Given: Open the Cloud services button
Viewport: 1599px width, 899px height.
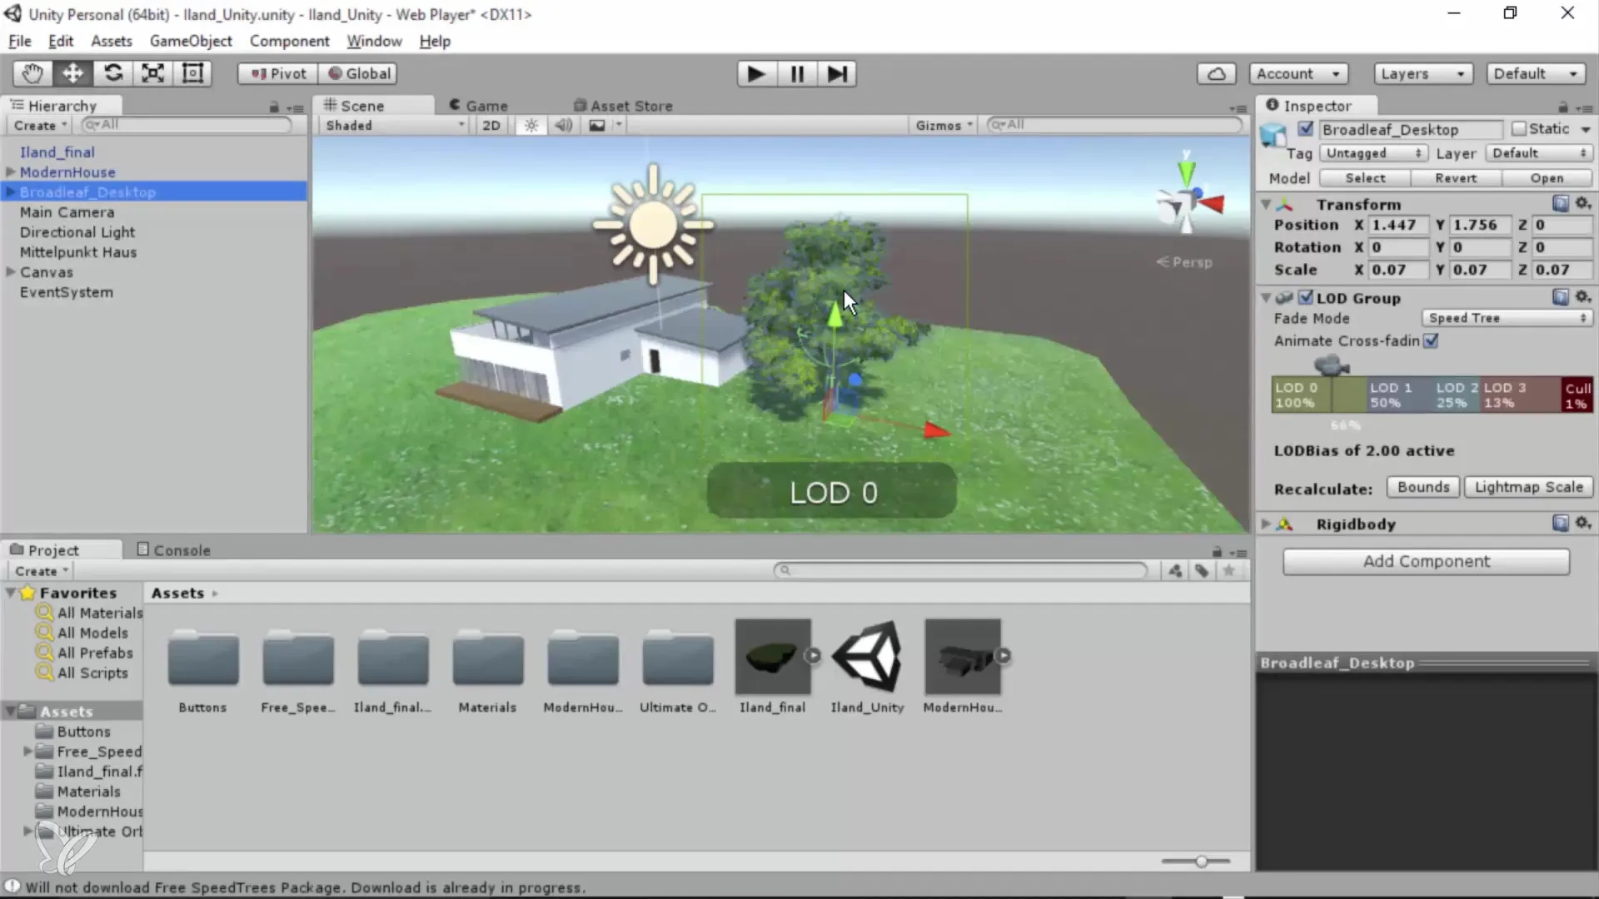Looking at the screenshot, I should click(x=1217, y=74).
